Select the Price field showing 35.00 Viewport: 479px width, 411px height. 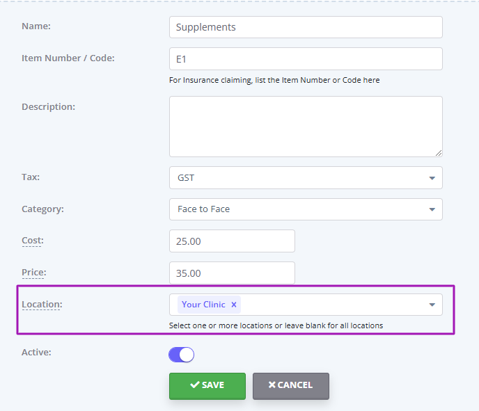[x=232, y=273]
